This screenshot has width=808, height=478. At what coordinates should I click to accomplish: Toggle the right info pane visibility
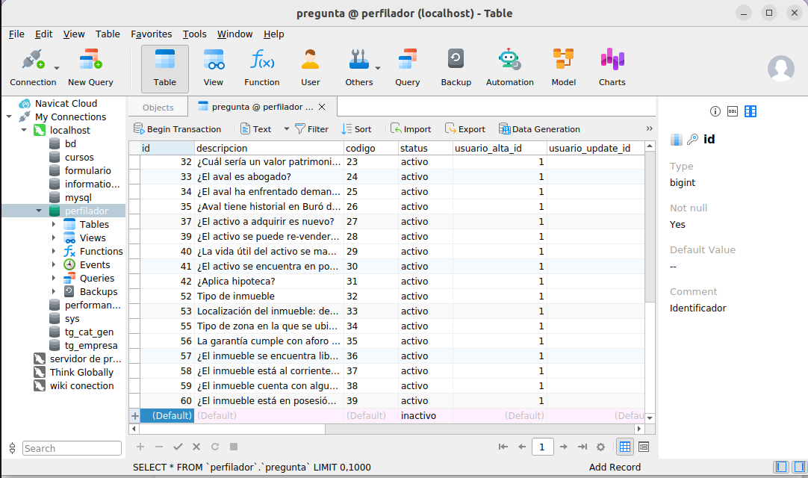798,467
